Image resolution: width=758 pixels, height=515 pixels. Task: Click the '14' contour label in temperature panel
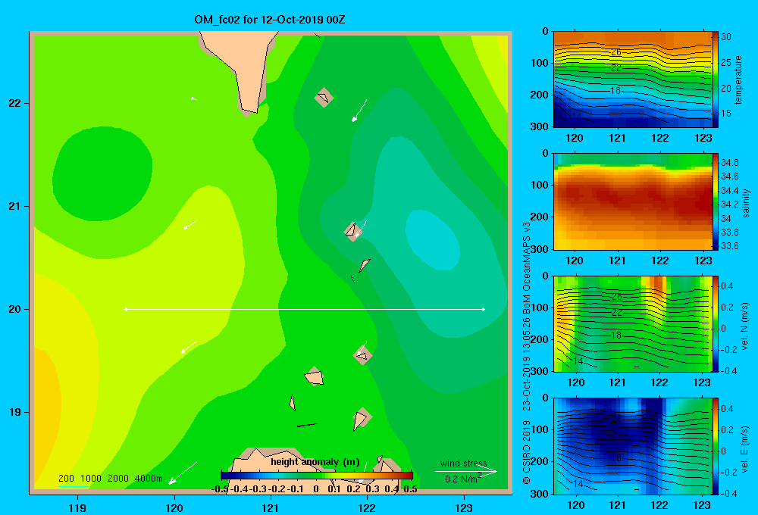(x=576, y=116)
